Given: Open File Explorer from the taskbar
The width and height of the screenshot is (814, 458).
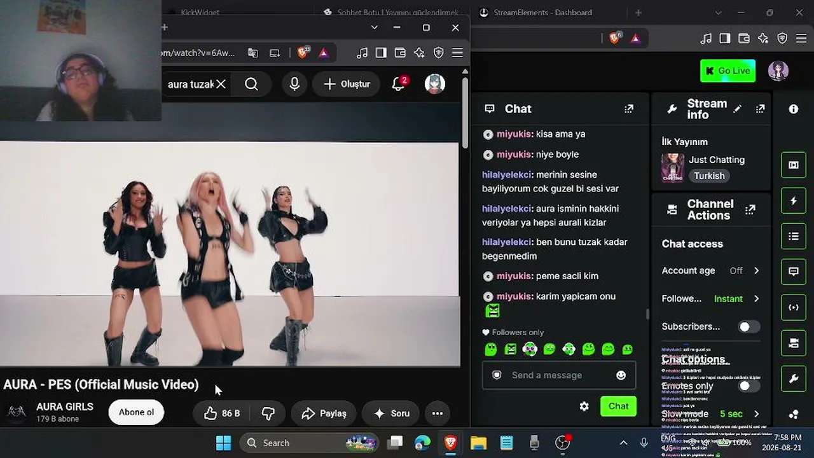Looking at the screenshot, I should [x=478, y=443].
